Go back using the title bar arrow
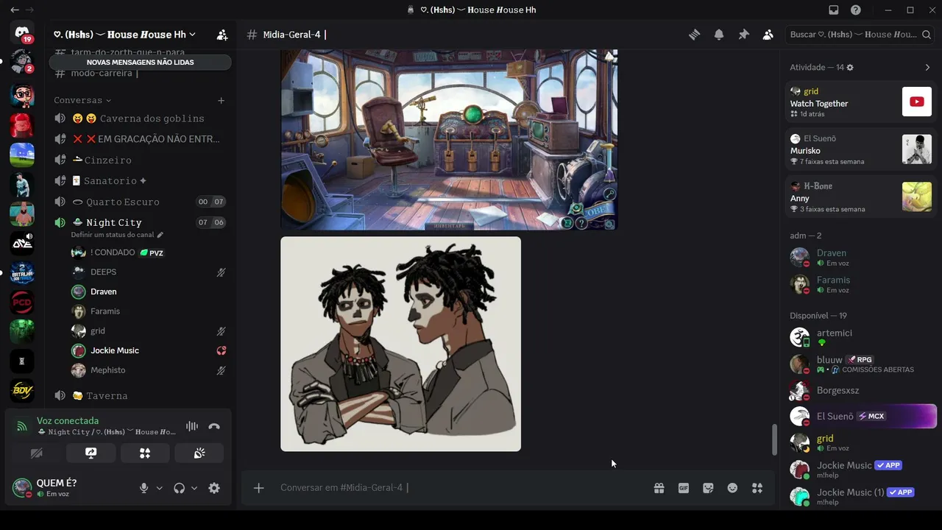Viewport: 942px width, 530px height. [x=15, y=10]
